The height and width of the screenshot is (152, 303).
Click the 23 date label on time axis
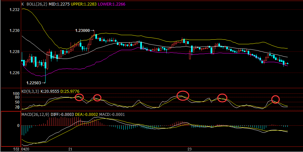pyautogui.click(x=189, y=149)
